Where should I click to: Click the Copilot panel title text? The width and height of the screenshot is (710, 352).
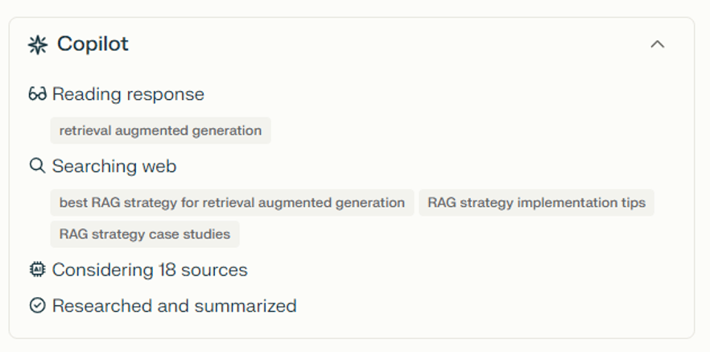pos(93,44)
